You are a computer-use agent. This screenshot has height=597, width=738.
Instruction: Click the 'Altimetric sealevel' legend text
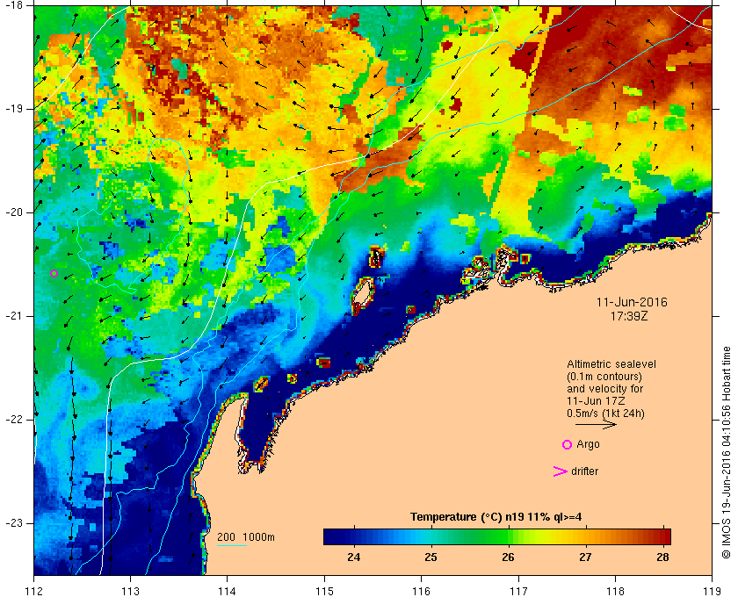[611, 364]
